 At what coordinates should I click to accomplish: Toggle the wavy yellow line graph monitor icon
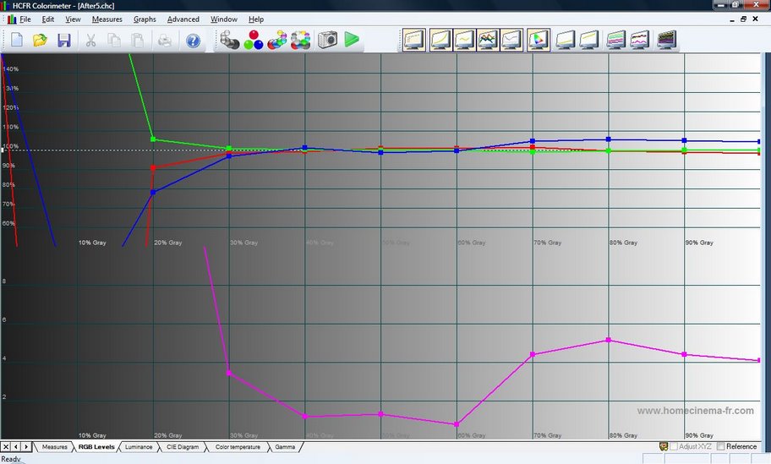pos(463,40)
